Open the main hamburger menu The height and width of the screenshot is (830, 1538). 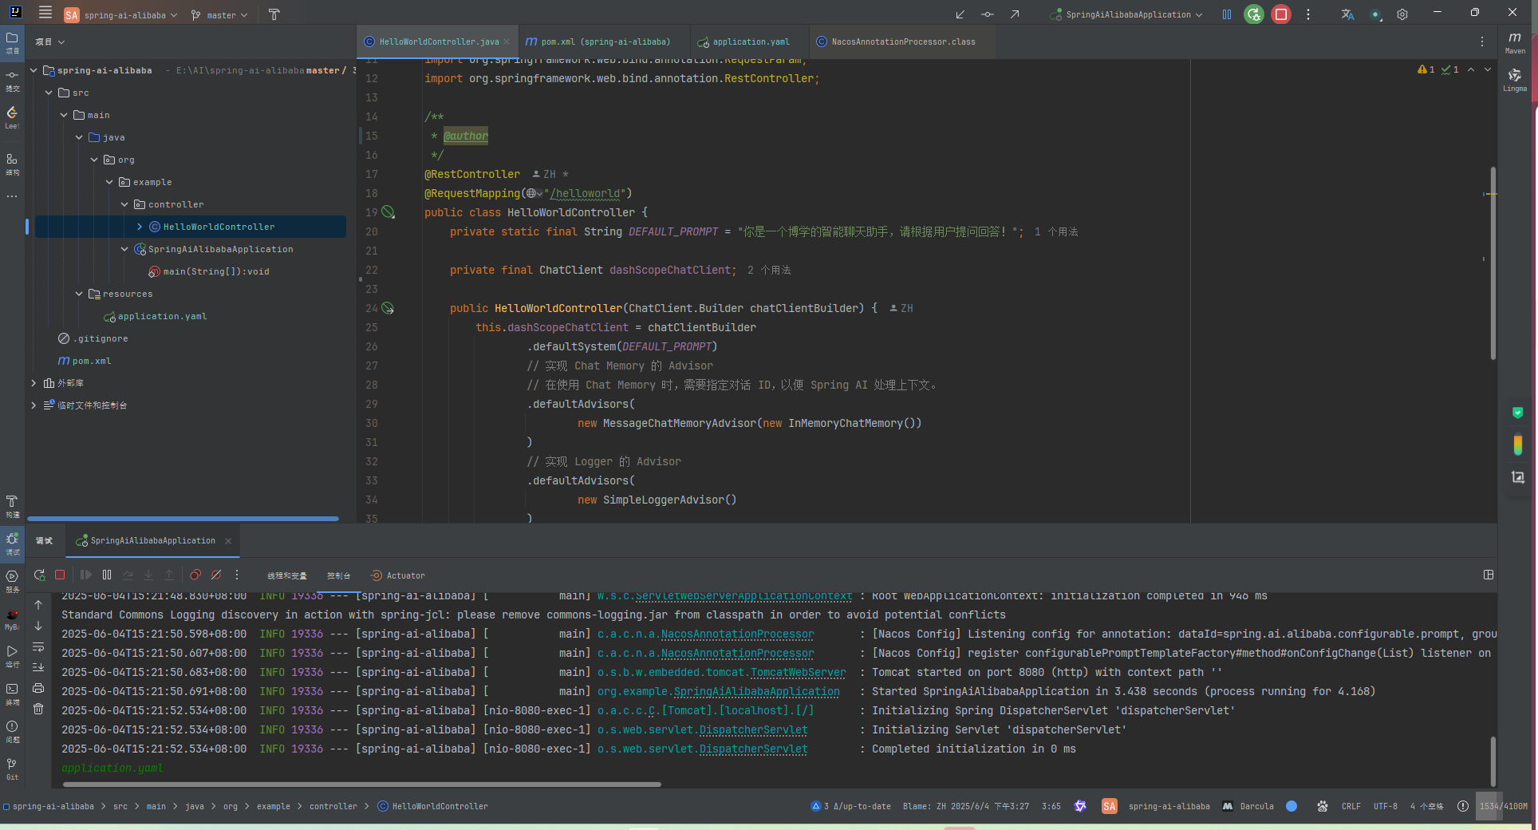coord(45,13)
